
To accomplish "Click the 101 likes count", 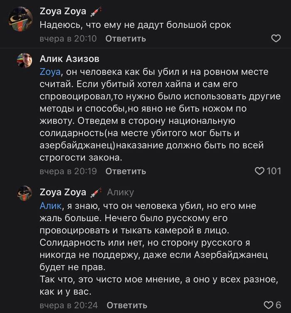I will (x=274, y=171).
